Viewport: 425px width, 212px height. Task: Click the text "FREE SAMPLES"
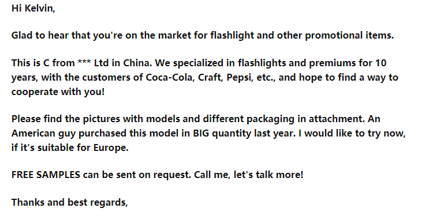coord(46,175)
